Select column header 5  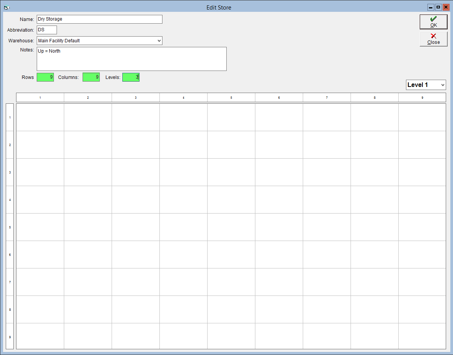(231, 98)
